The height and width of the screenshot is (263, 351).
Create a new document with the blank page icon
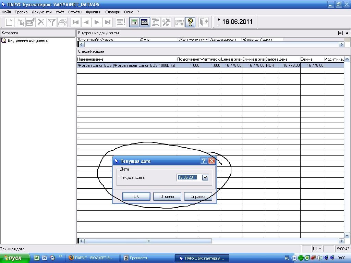click(x=9, y=22)
